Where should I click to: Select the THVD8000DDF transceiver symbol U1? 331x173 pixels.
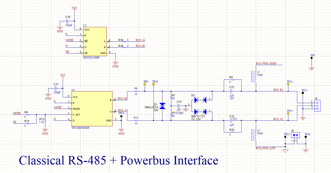[x=91, y=108]
